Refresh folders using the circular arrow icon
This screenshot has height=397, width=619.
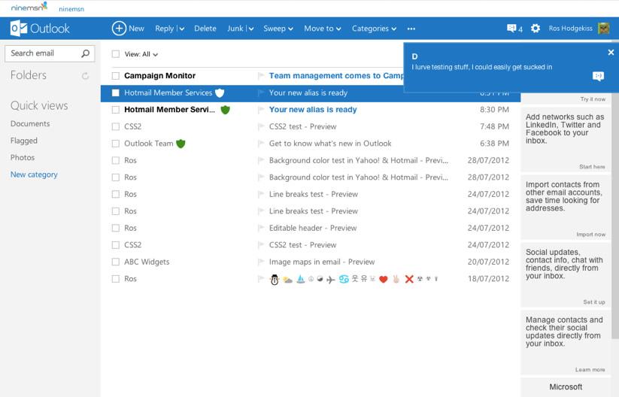[x=85, y=76]
